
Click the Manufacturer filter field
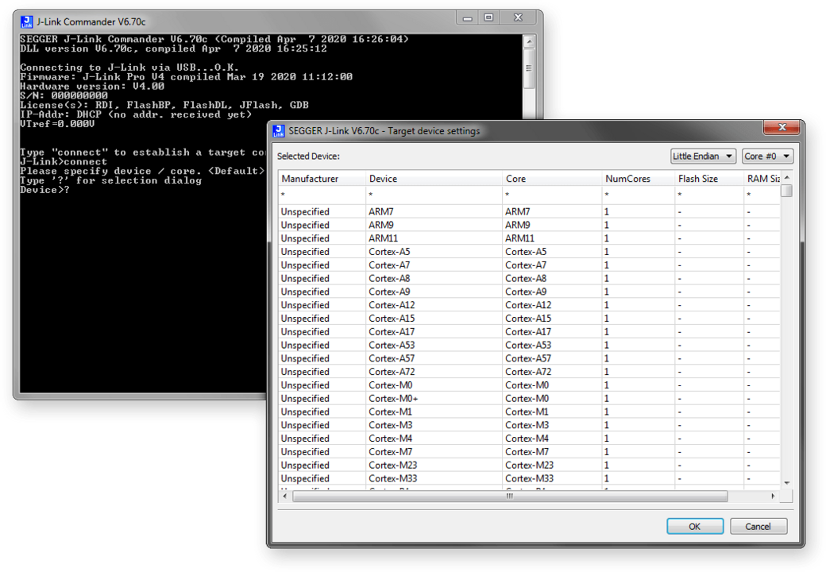322,195
